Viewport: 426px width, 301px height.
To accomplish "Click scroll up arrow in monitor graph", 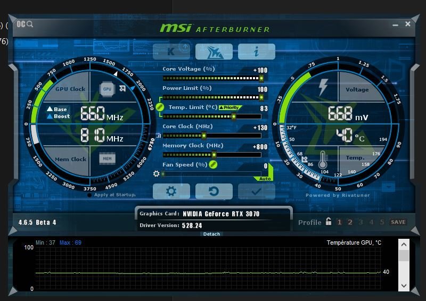I will pyautogui.click(x=404, y=244).
